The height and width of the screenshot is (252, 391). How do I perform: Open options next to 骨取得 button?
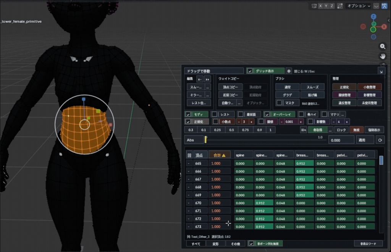[330, 130]
